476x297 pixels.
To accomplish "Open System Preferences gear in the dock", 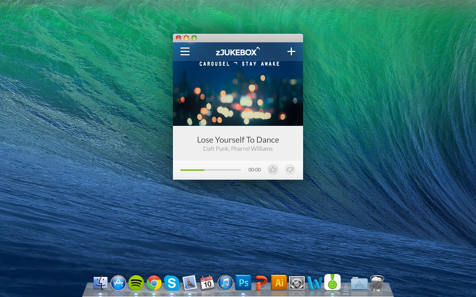I will (x=297, y=283).
